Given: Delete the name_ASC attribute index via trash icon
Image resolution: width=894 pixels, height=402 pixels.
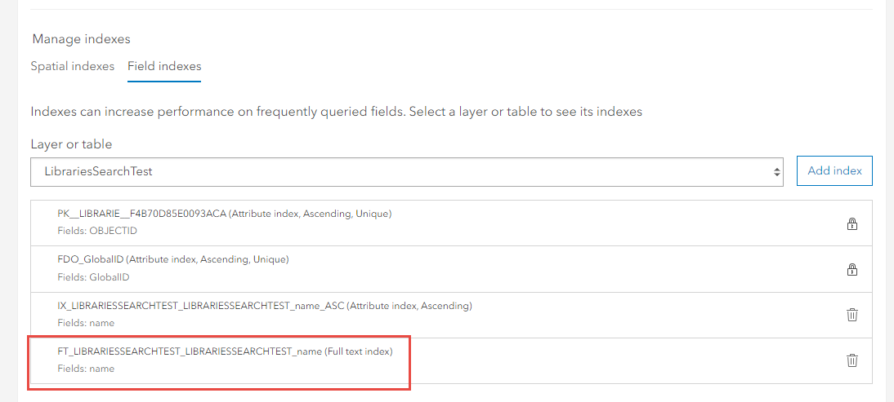Looking at the screenshot, I should coord(852,315).
